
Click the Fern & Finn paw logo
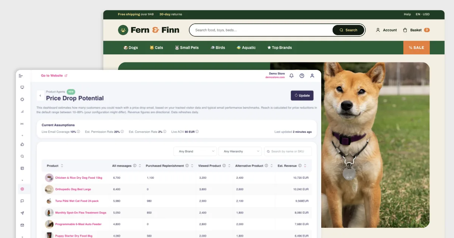(x=123, y=30)
